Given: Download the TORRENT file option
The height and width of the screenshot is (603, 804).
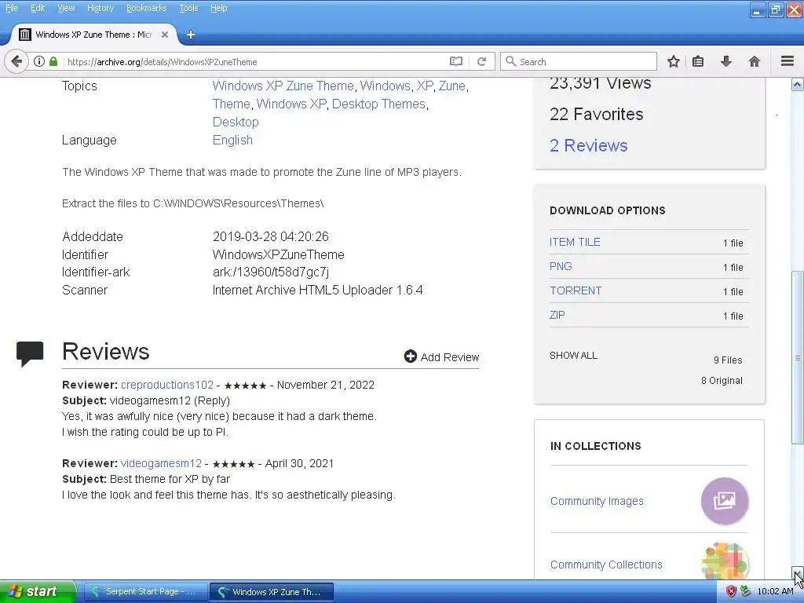Looking at the screenshot, I should [576, 291].
